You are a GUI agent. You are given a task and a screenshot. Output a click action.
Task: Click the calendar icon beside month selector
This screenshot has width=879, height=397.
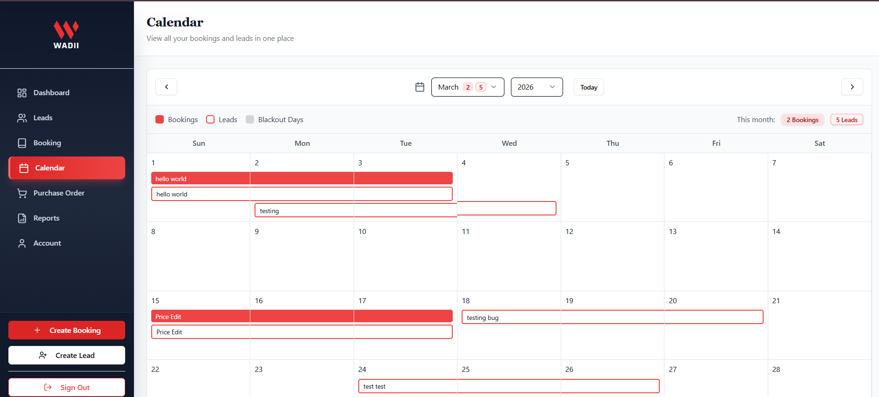tap(420, 87)
